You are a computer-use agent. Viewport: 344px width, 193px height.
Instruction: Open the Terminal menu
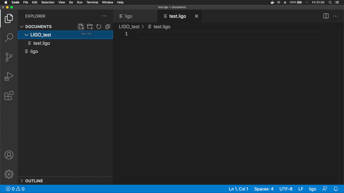[x=92, y=2]
